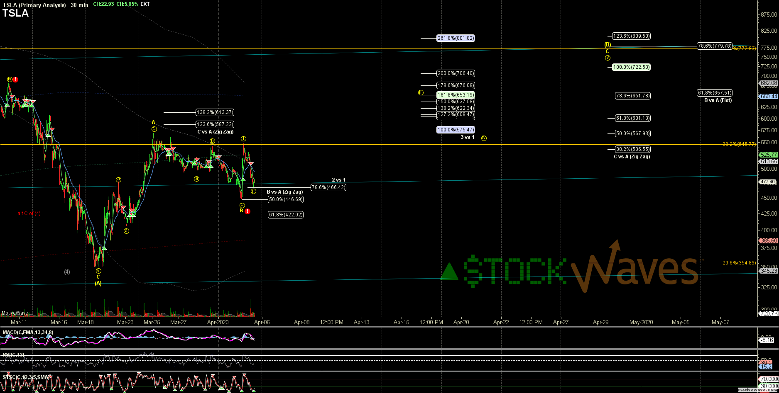Click the orange 23.6%(354.89) level label
Screen dimensions: 779x393
(740, 263)
